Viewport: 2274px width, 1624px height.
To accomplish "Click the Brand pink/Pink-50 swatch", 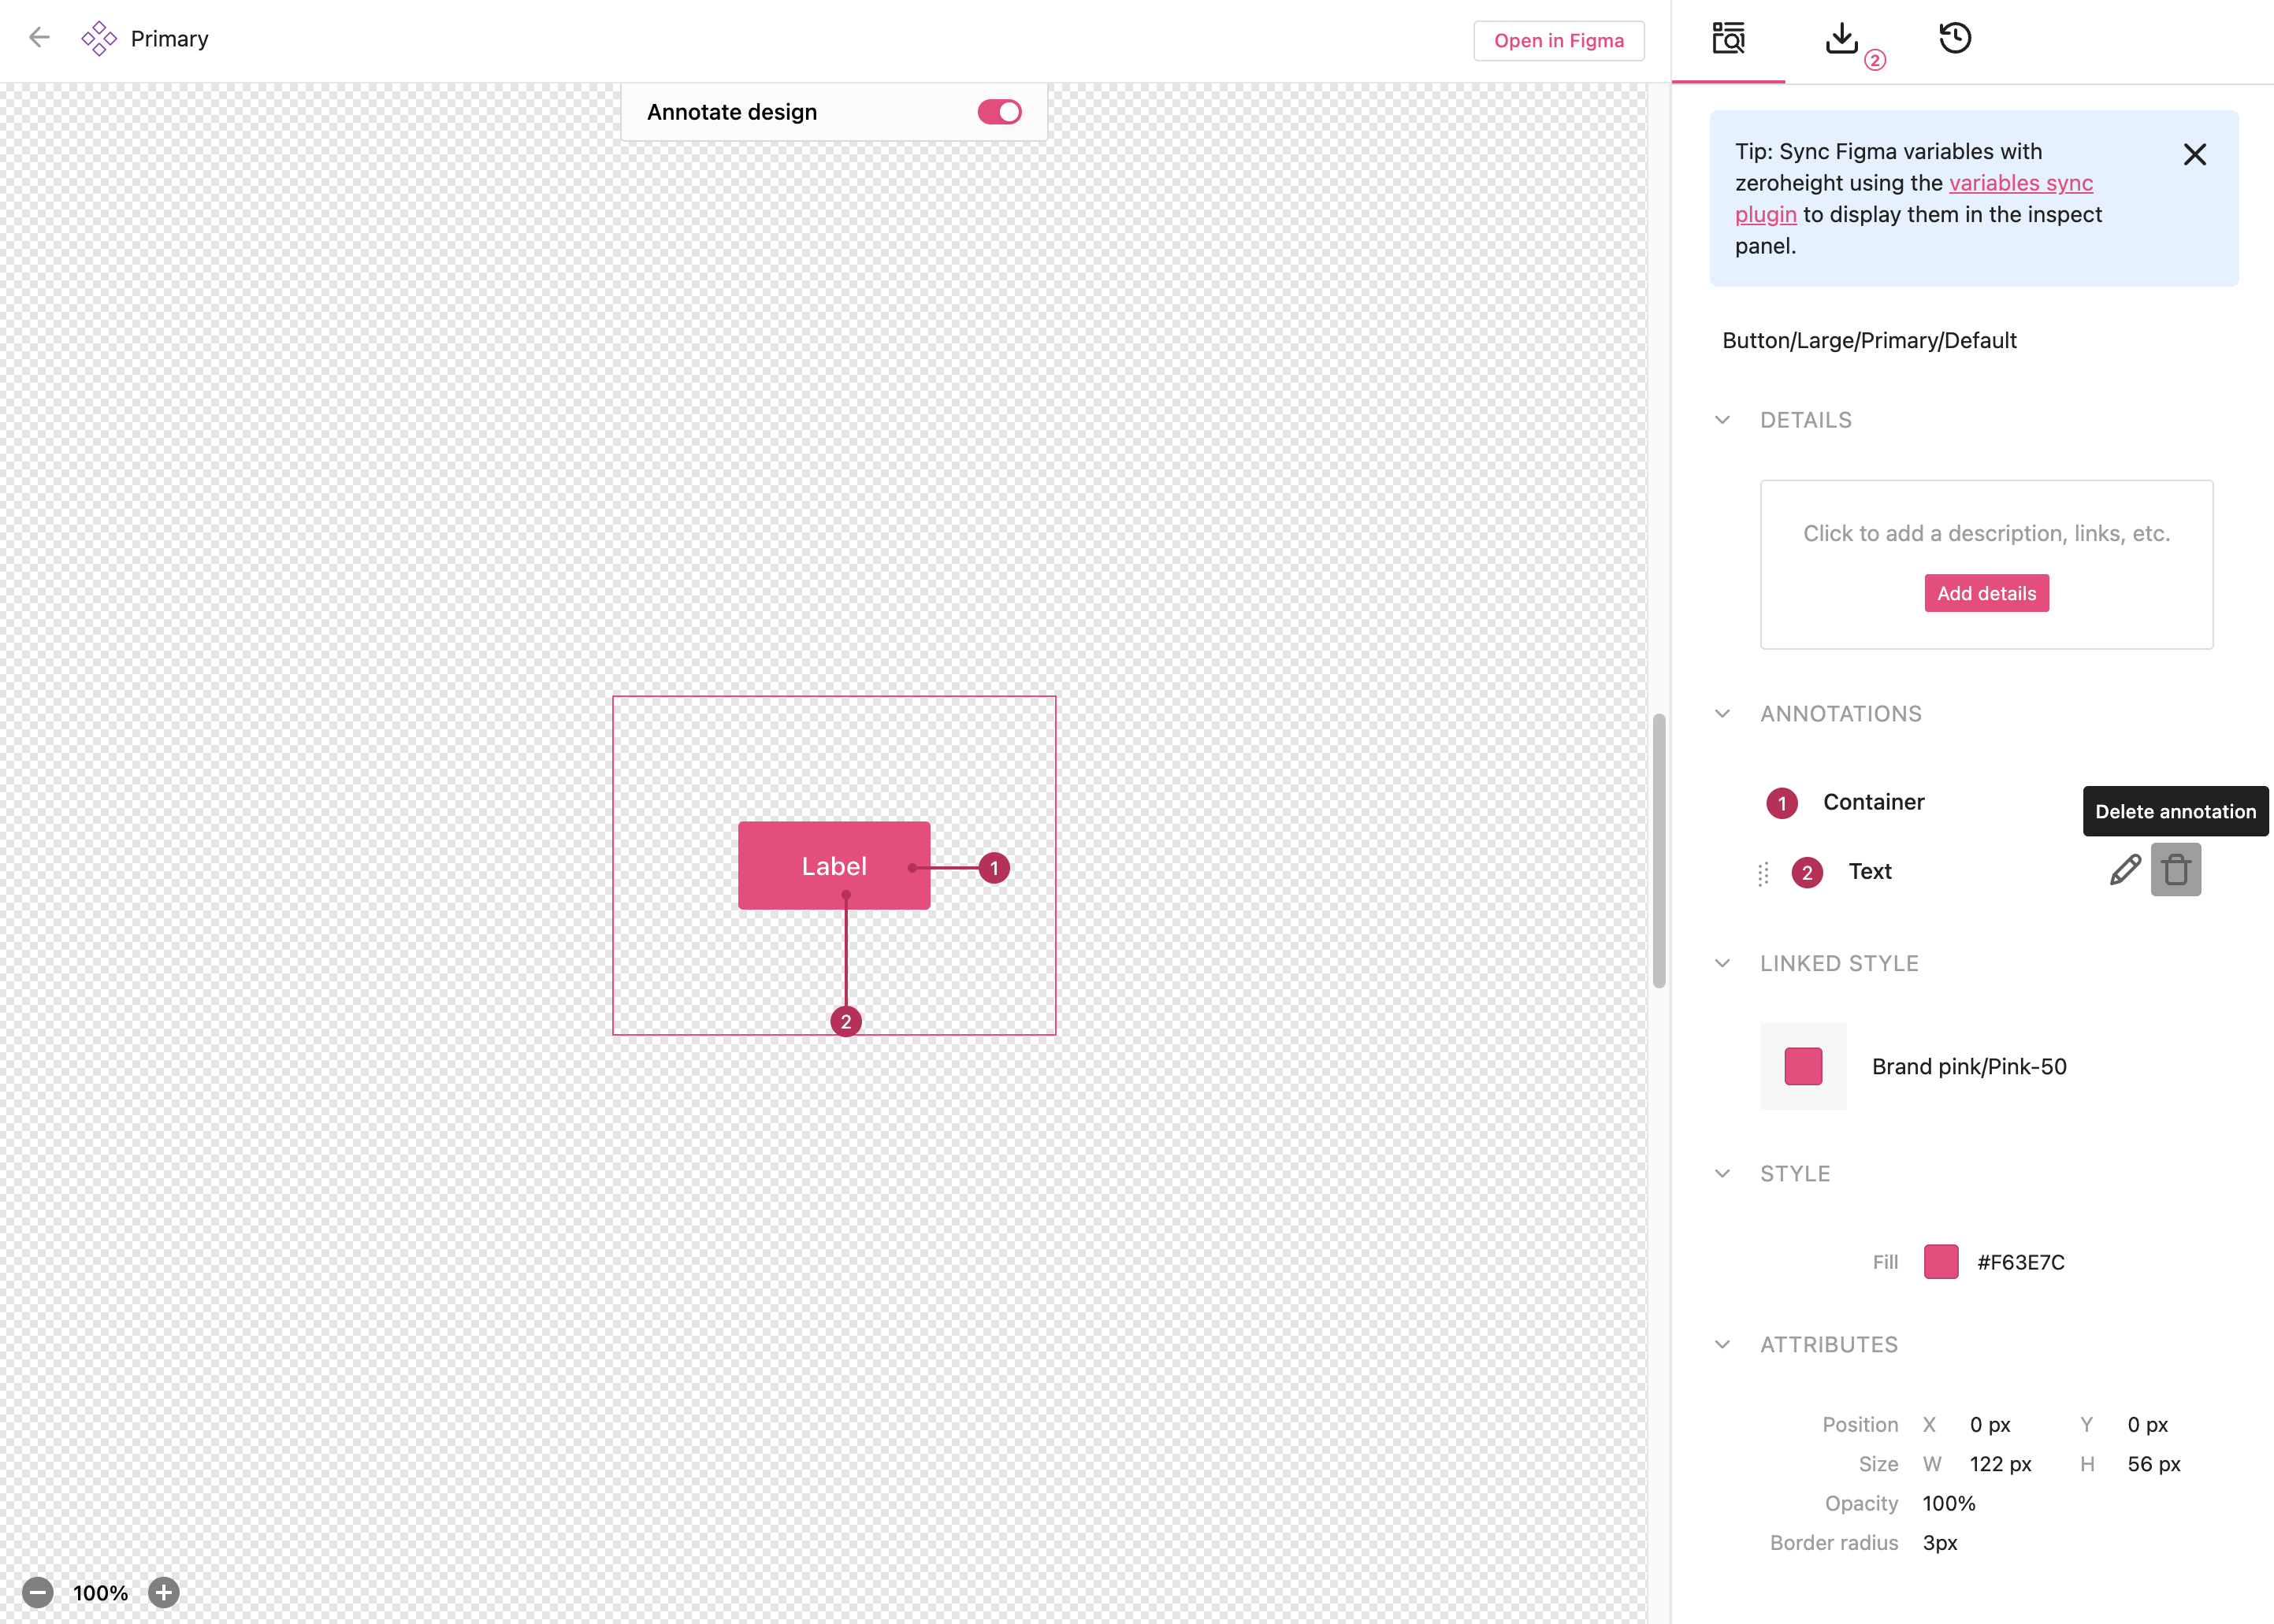I will click(x=1804, y=1066).
